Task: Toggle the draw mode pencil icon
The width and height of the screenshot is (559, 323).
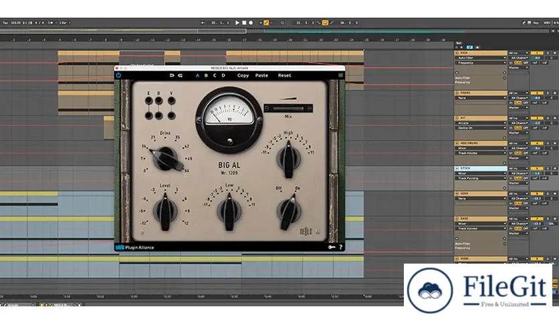Action: coord(524,23)
